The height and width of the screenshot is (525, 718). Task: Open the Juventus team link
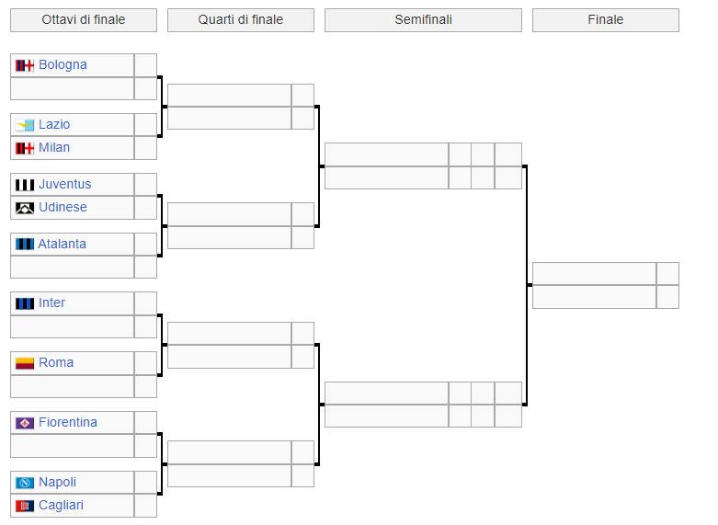[64, 184]
